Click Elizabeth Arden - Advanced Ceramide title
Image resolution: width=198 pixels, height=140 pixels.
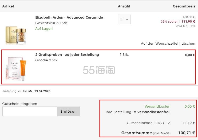(69, 18)
